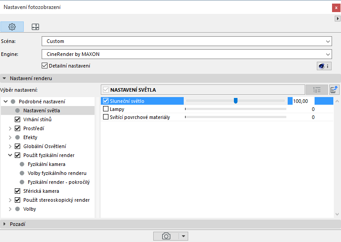Expand Použít stereoskopický render node
341x242 pixels.
tap(10, 200)
